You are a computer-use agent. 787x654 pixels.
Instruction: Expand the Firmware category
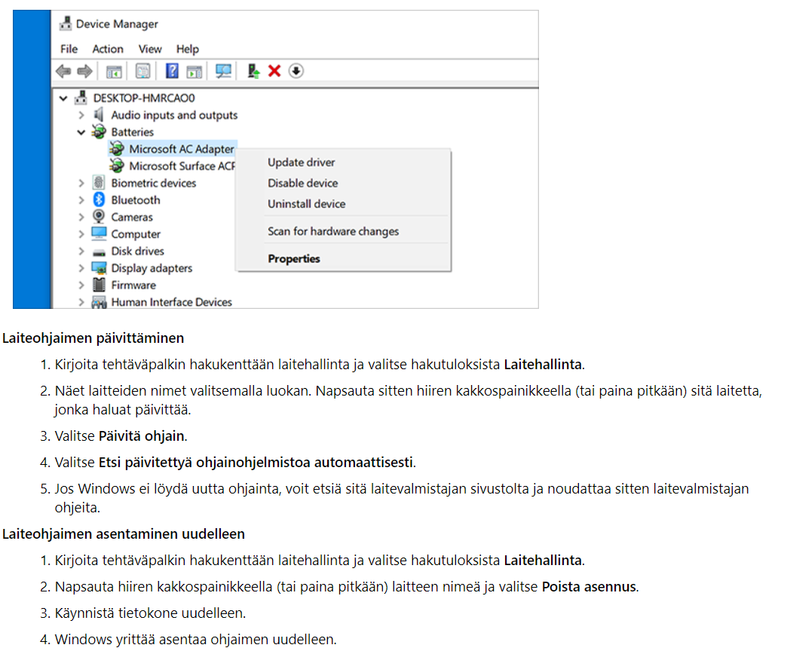(x=81, y=286)
